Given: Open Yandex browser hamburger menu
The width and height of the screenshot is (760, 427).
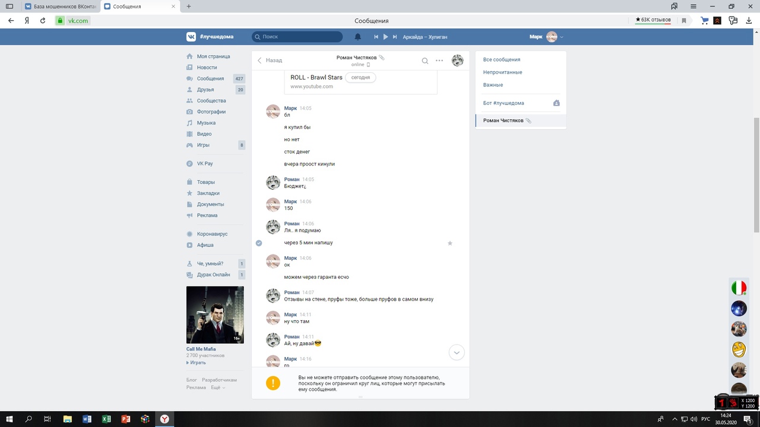Looking at the screenshot, I should (693, 6).
